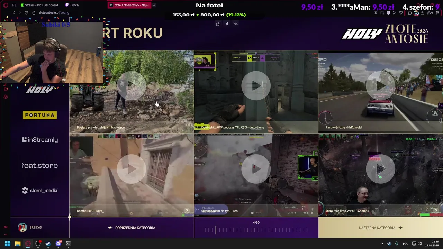The height and width of the screenshot is (249, 443).
Task: Play the Bagieta prawie zabija clip
Action: (x=132, y=85)
